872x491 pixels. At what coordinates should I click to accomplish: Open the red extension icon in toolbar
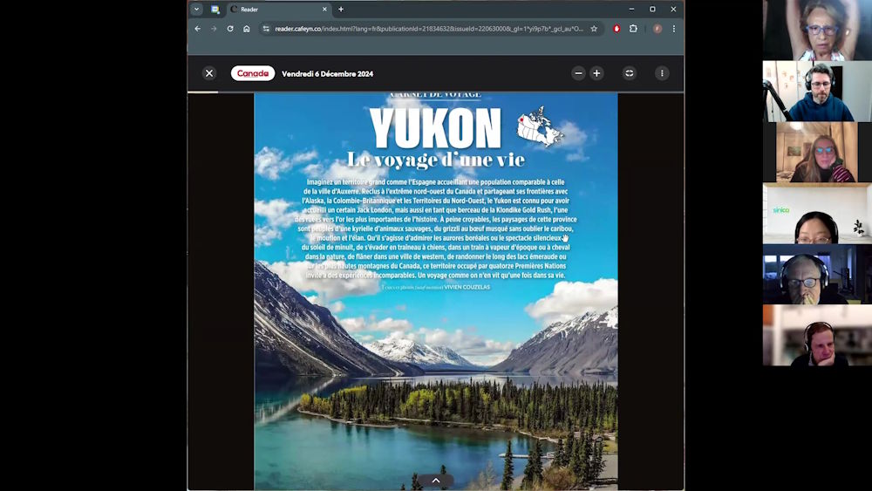617,29
